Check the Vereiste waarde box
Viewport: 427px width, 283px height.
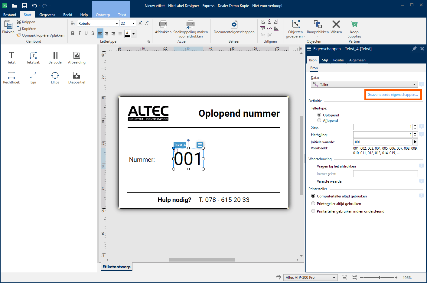click(x=313, y=181)
